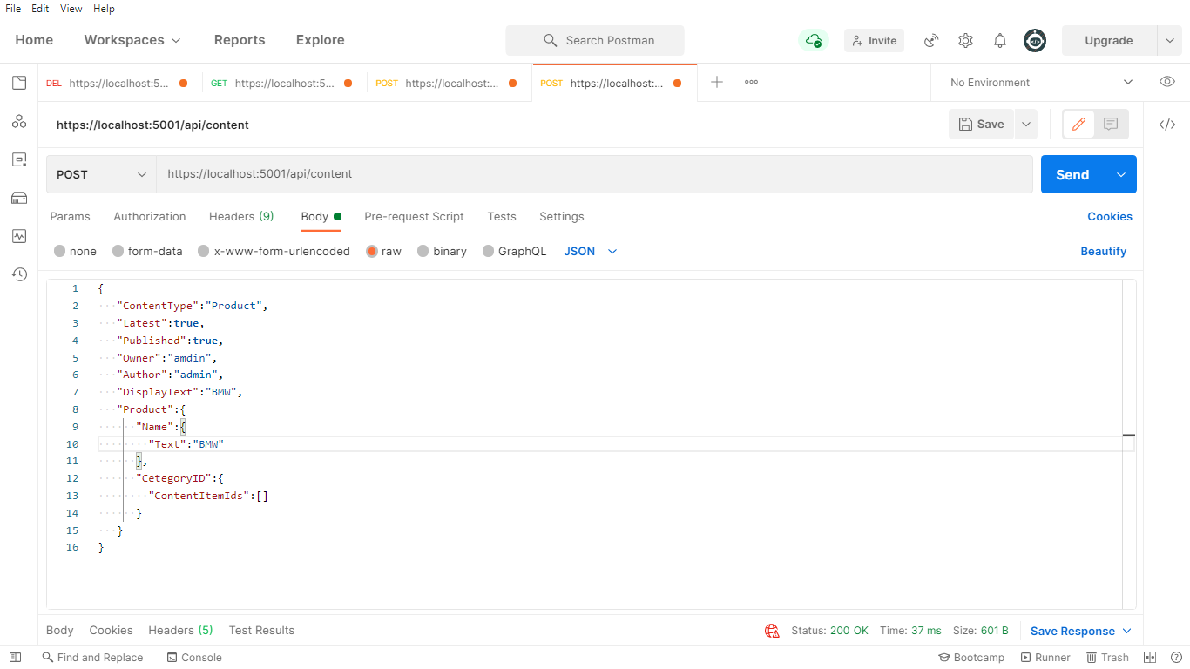Click the request URL input field

coord(594,174)
